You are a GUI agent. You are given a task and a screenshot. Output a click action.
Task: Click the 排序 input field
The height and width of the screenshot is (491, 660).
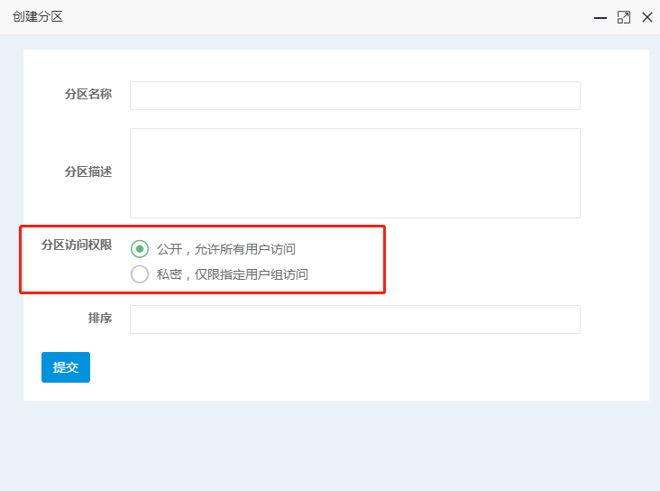355,320
